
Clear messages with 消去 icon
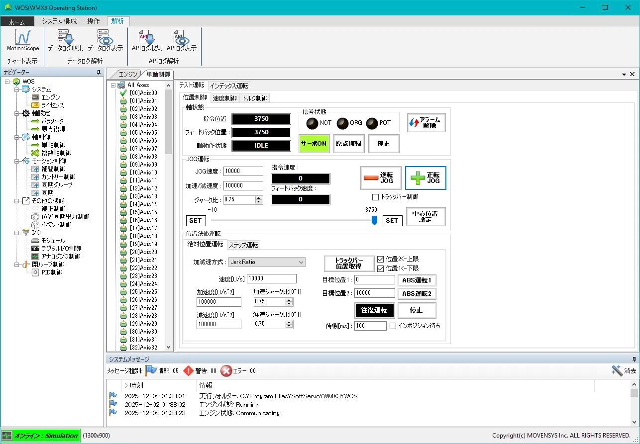click(617, 370)
